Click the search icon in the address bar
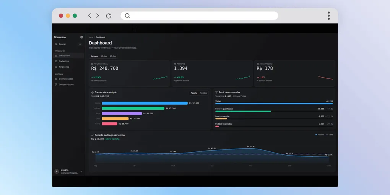The image size is (390, 195). tap(127, 16)
